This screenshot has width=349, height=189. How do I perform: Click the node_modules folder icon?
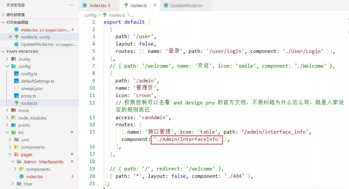(x=13, y=118)
